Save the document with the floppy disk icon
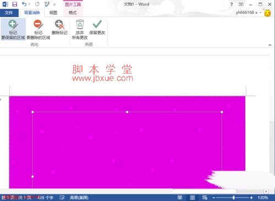This screenshot has width=275, height=201. (14, 4)
